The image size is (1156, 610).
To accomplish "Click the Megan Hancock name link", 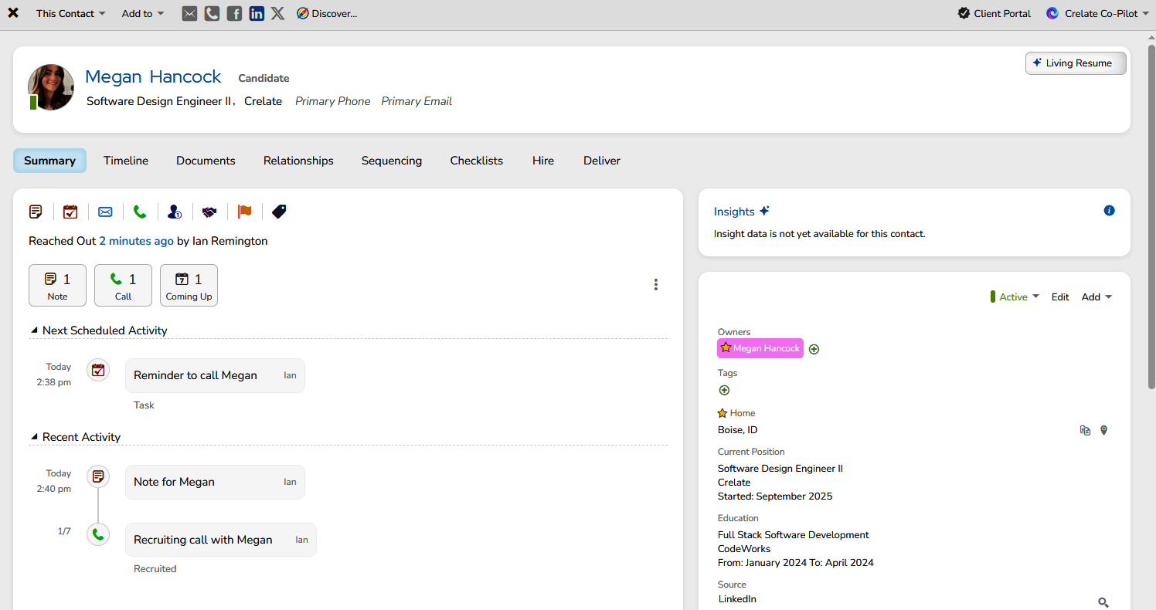I will click(153, 77).
